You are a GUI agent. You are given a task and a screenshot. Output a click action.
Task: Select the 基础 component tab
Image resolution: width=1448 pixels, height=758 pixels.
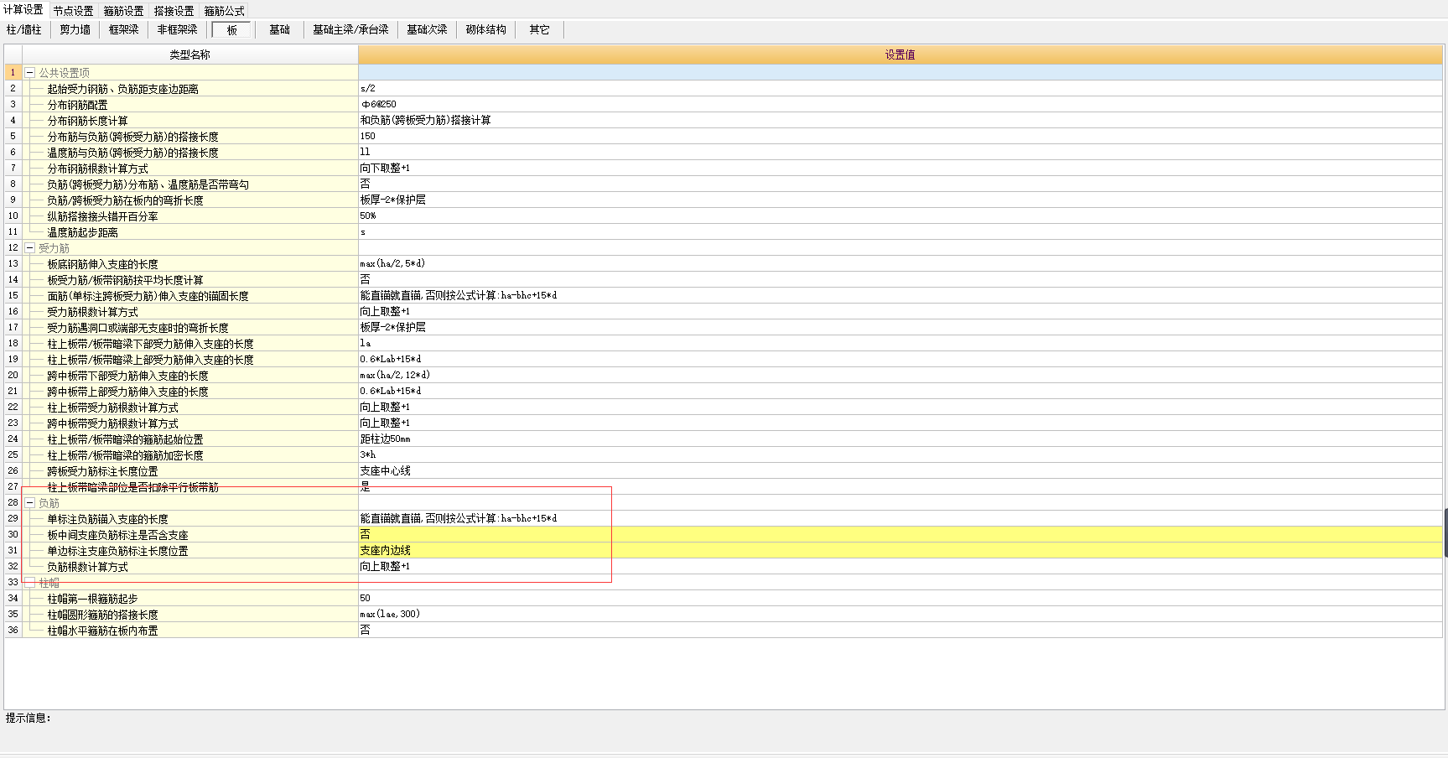(280, 29)
